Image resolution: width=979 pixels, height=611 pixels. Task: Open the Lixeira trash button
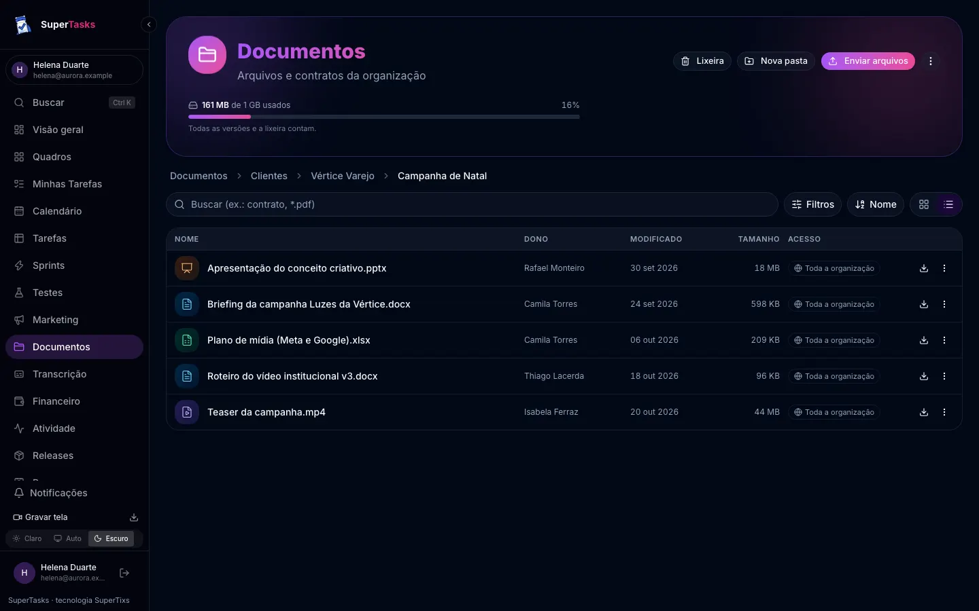tap(702, 61)
